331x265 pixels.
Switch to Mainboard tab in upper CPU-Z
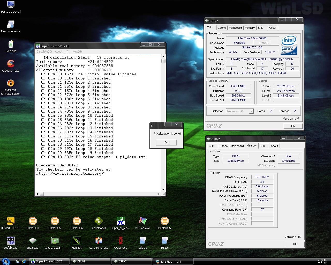click(235, 28)
